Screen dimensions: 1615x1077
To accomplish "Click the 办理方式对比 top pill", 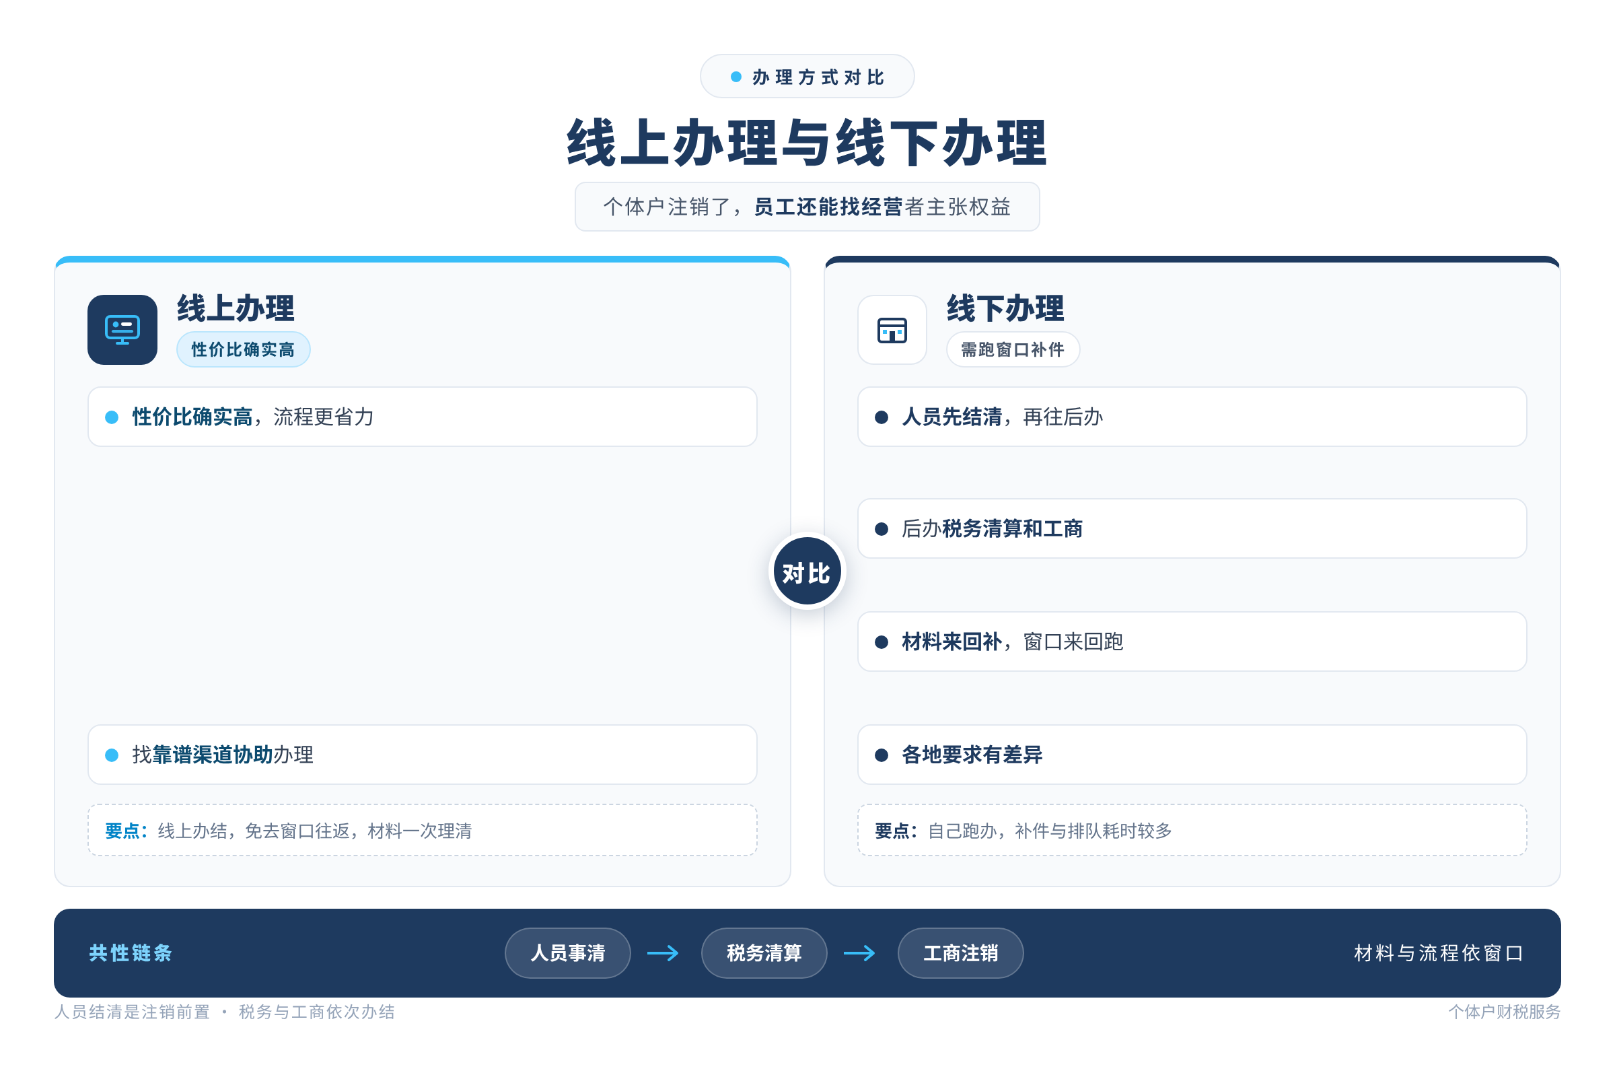I will pyautogui.click(x=807, y=76).
